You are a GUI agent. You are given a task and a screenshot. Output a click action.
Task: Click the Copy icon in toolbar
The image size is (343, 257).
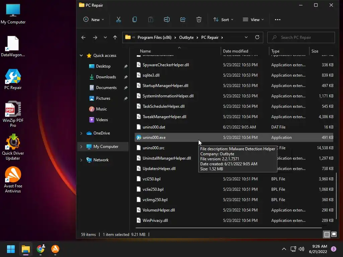(x=135, y=20)
